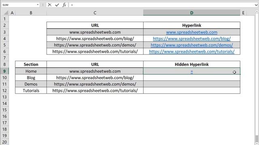Screen dimensions: 259x145
Task: Open the blog hyperlink in column D
Action: (191, 39)
